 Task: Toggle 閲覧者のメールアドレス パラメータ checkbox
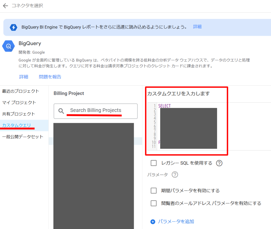[154, 203]
